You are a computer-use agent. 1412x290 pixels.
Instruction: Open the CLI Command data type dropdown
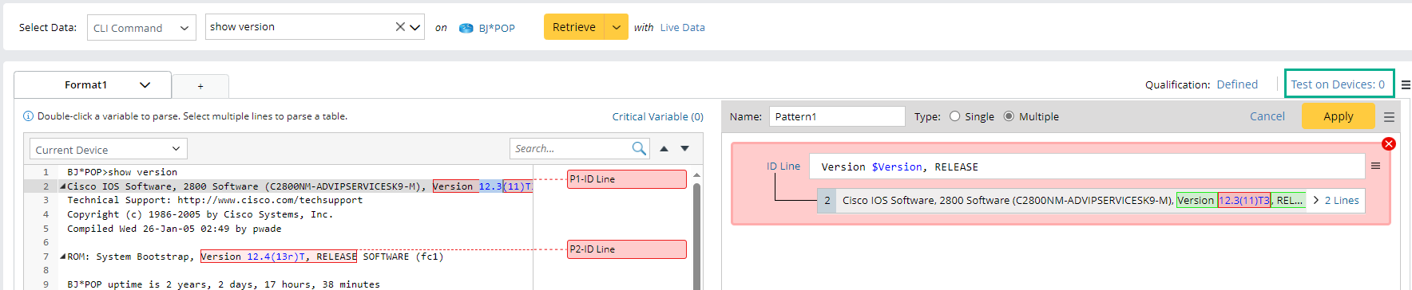[x=141, y=28]
